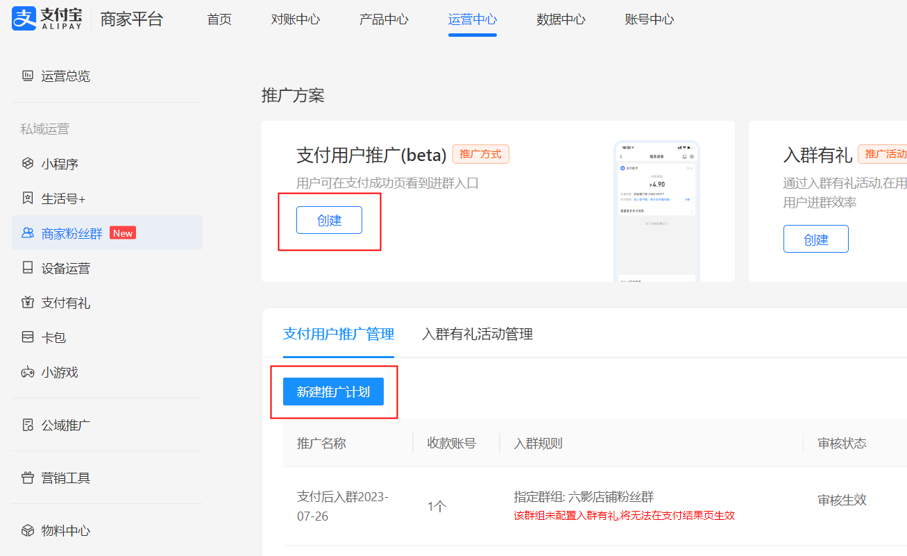
Task: Switch to 数据中心 top menu
Action: 561,19
